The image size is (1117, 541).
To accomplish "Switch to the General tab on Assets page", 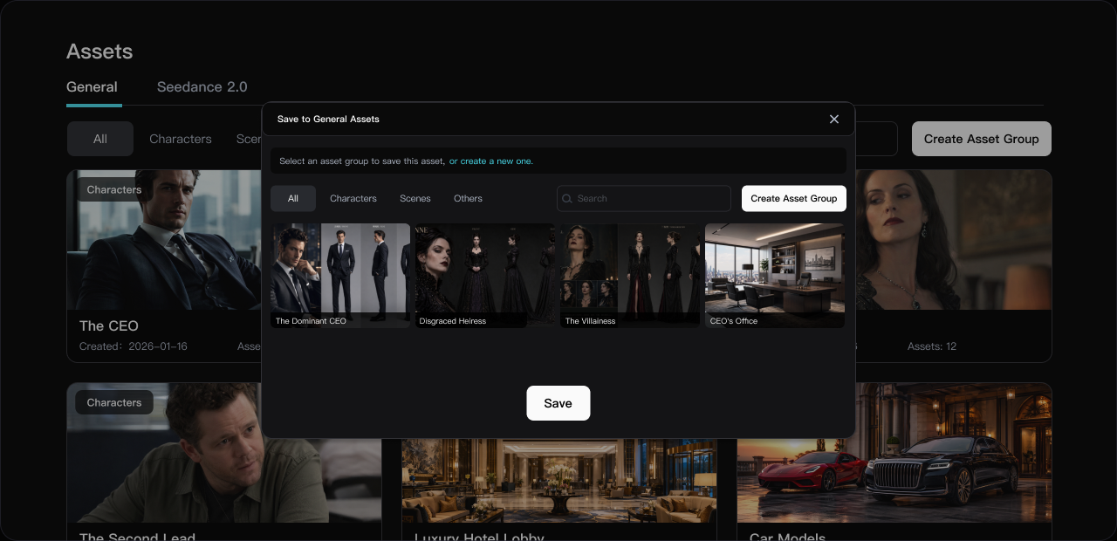I will click(93, 86).
